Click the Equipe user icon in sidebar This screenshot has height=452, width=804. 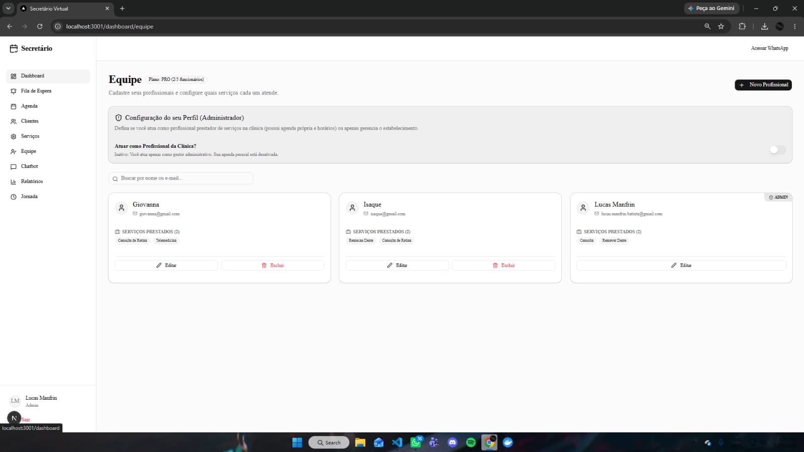[x=14, y=152]
